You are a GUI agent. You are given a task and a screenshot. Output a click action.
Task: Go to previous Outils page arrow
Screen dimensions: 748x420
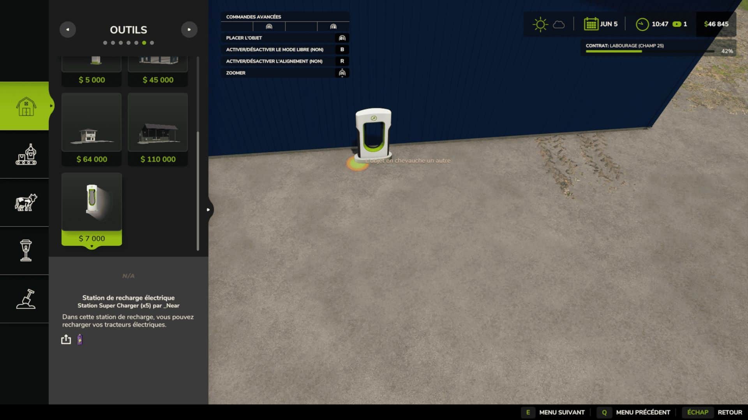coord(68,30)
